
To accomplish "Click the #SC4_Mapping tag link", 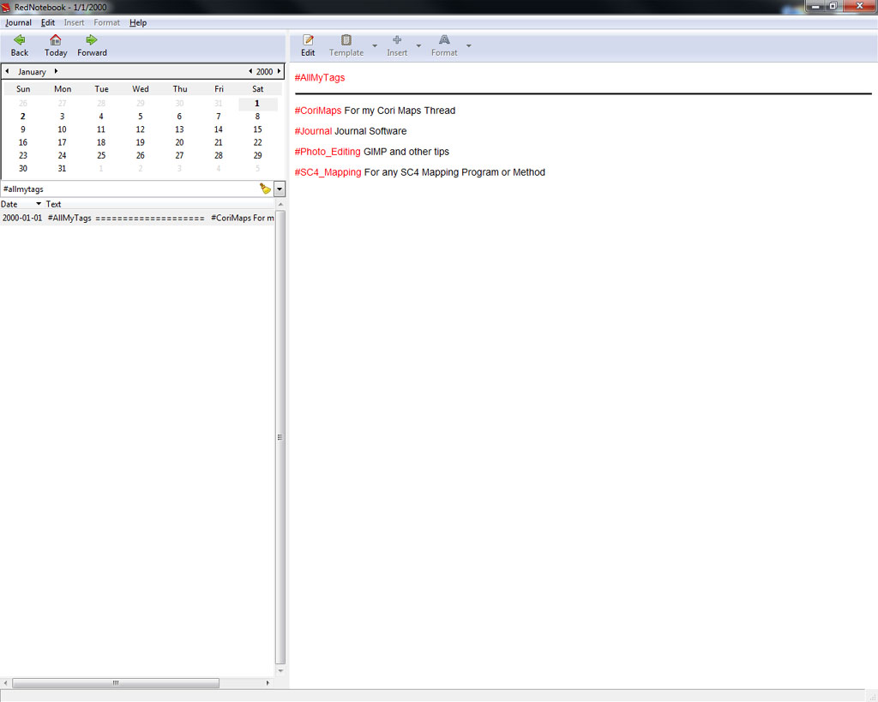I will pos(328,172).
